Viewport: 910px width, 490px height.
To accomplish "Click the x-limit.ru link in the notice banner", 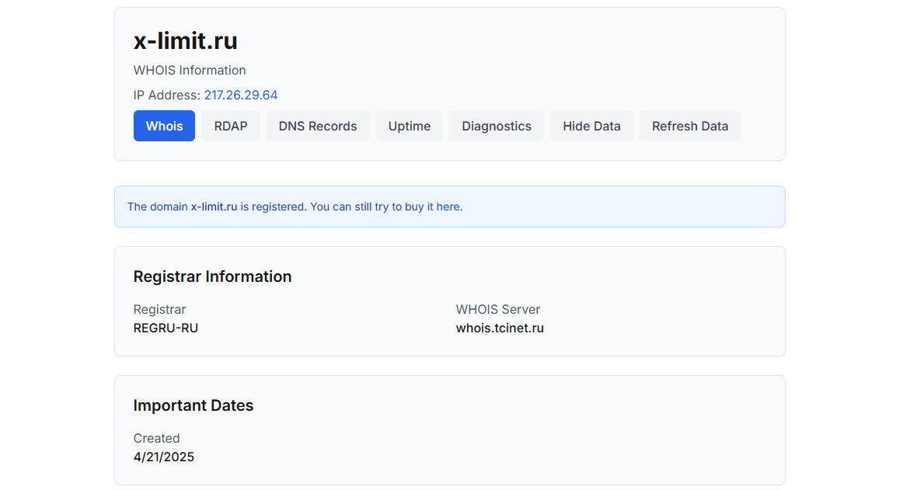I will [x=214, y=207].
